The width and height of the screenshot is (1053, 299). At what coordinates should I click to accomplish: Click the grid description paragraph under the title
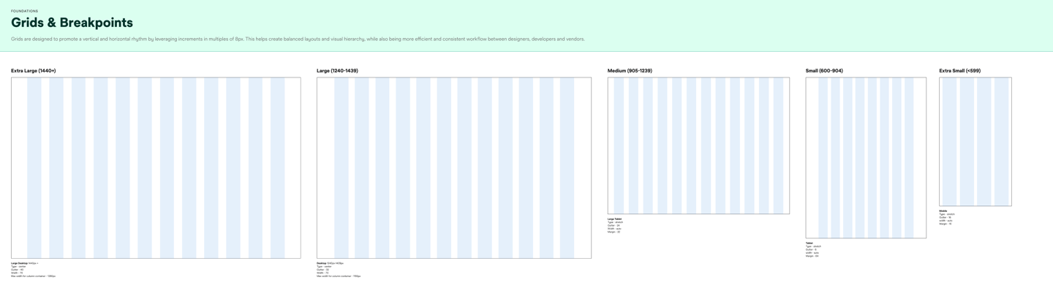click(298, 39)
